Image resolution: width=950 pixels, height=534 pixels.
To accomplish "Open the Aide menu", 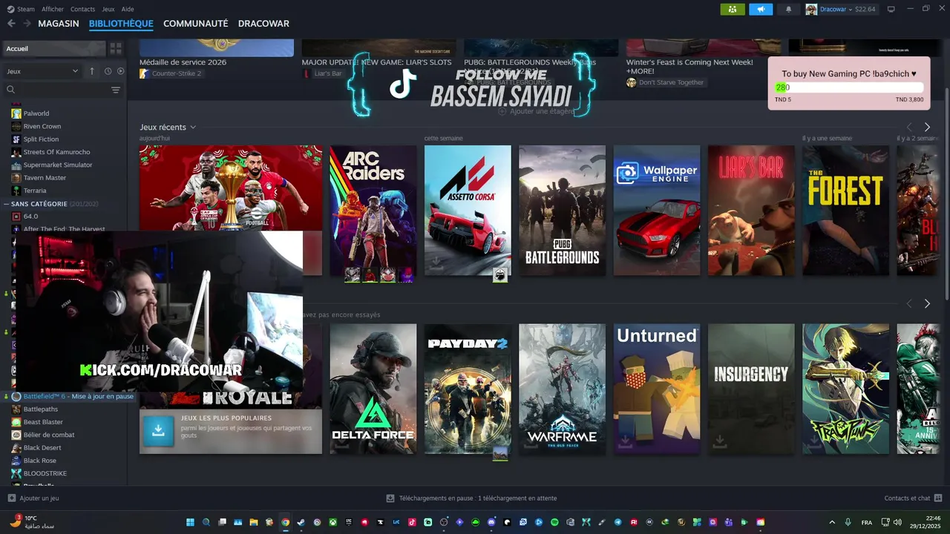I will [128, 9].
